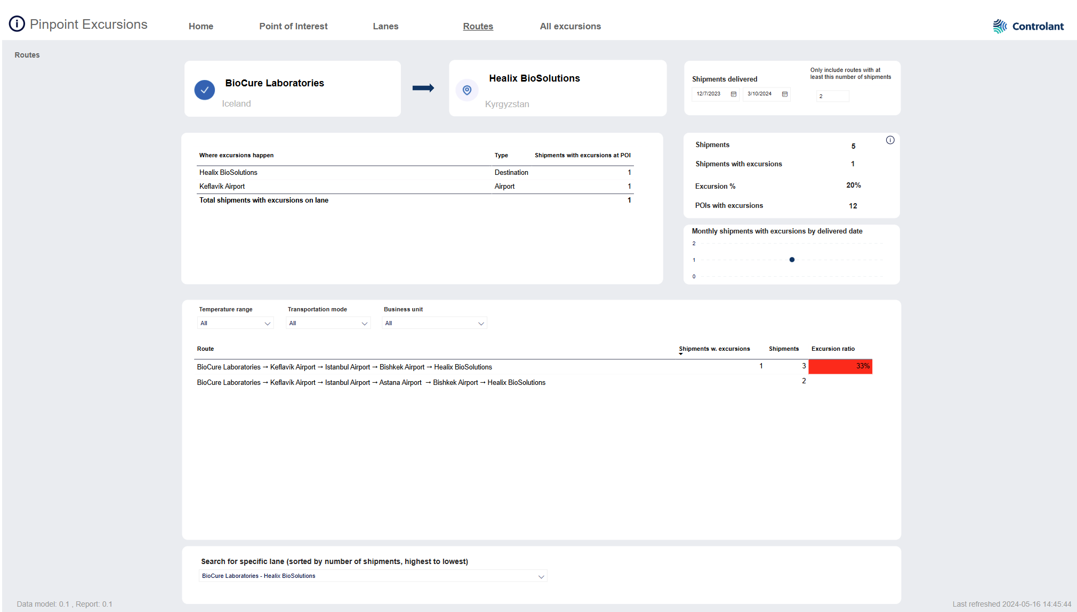Click the Controlant logo
The height and width of the screenshot is (612, 1077).
(1028, 26)
